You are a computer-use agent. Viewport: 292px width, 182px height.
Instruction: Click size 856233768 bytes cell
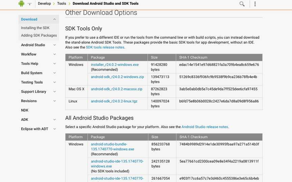162,149
